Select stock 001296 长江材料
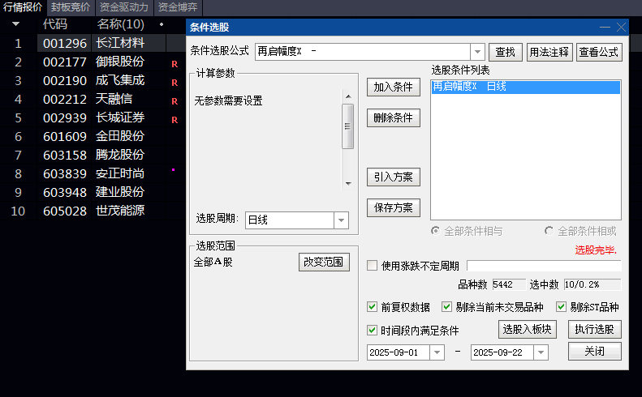The height and width of the screenshot is (397, 642). pos(93,43)
